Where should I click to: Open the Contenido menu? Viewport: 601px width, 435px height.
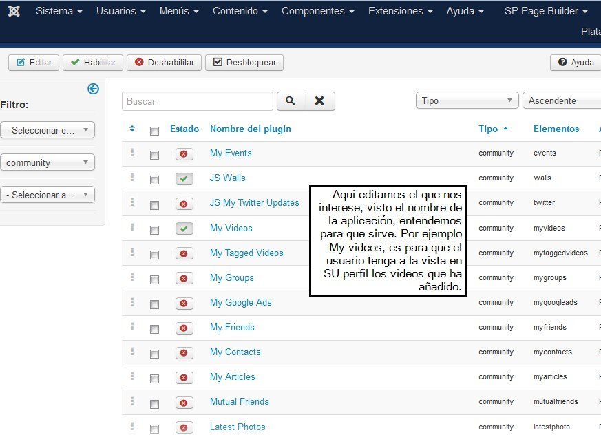coord(240,11)
